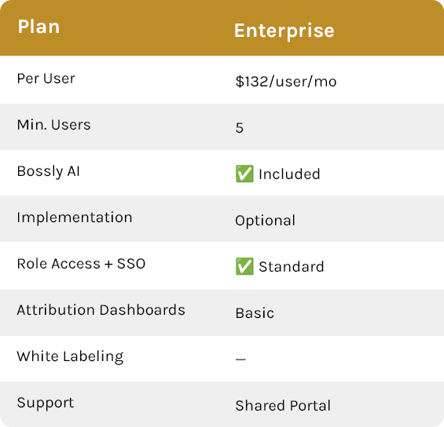Select the Attribution Dashboards label
This screenshot has width=444, height=427.
click(101, 310)
